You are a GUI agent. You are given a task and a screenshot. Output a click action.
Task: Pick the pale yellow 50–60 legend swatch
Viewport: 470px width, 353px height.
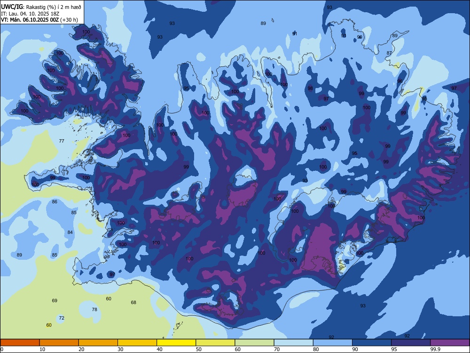click(215, 343)
